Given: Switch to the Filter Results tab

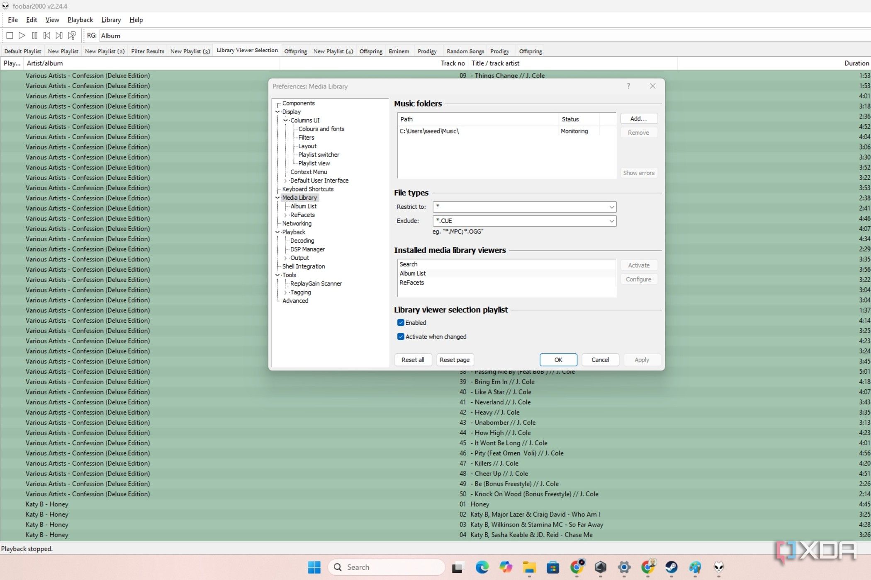Looking at the screenshot, I should click(148, 51).
